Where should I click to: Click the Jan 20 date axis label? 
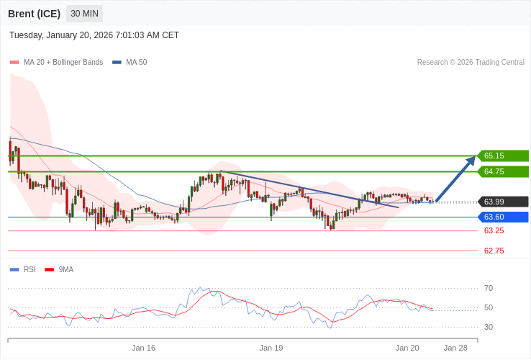click(x=407, y=348)
